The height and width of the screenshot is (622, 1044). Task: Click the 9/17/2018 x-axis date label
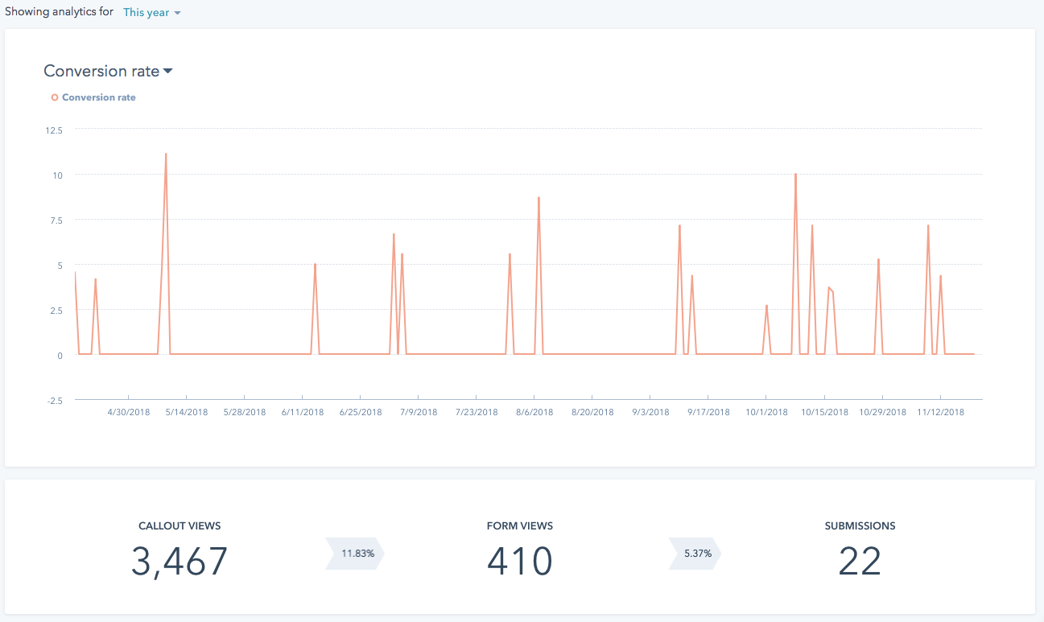(708, 412)
